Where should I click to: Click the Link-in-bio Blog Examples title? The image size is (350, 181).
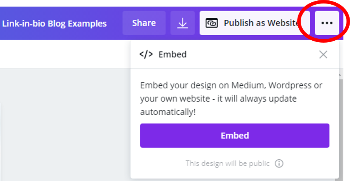(x=54, y=23)
